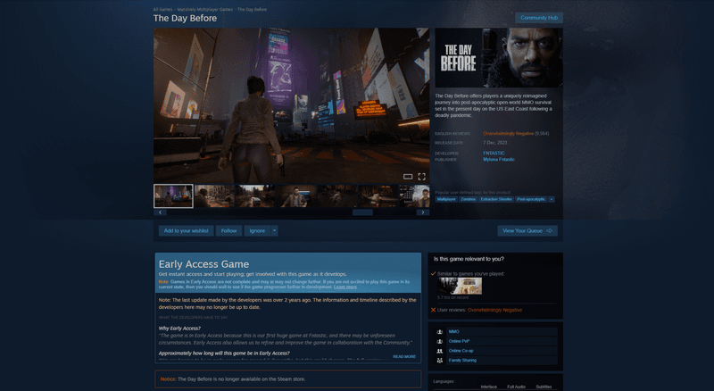
Task: Select the last partially visible thumbnail
Action: 414,196
